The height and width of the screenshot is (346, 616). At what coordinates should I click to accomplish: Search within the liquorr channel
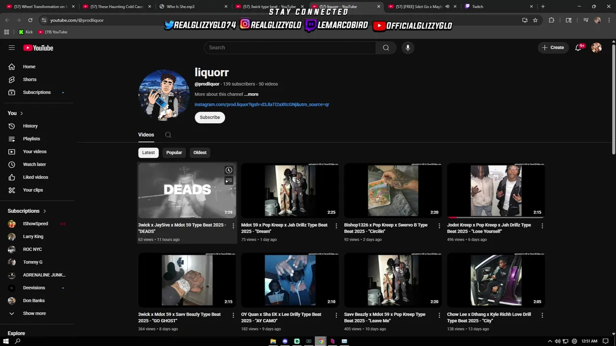tap(168, 135)
